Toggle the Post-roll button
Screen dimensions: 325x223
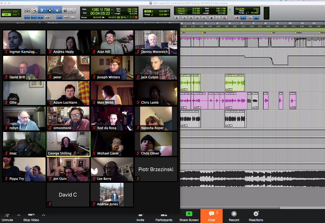181,11
